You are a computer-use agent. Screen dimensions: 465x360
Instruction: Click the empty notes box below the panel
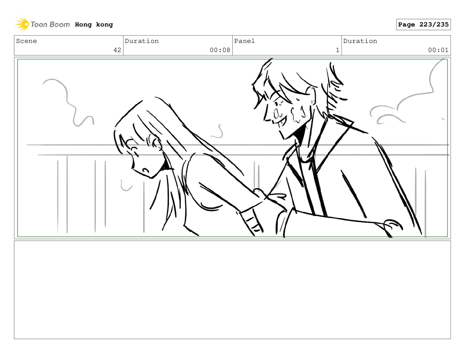[x=232, y=290]
